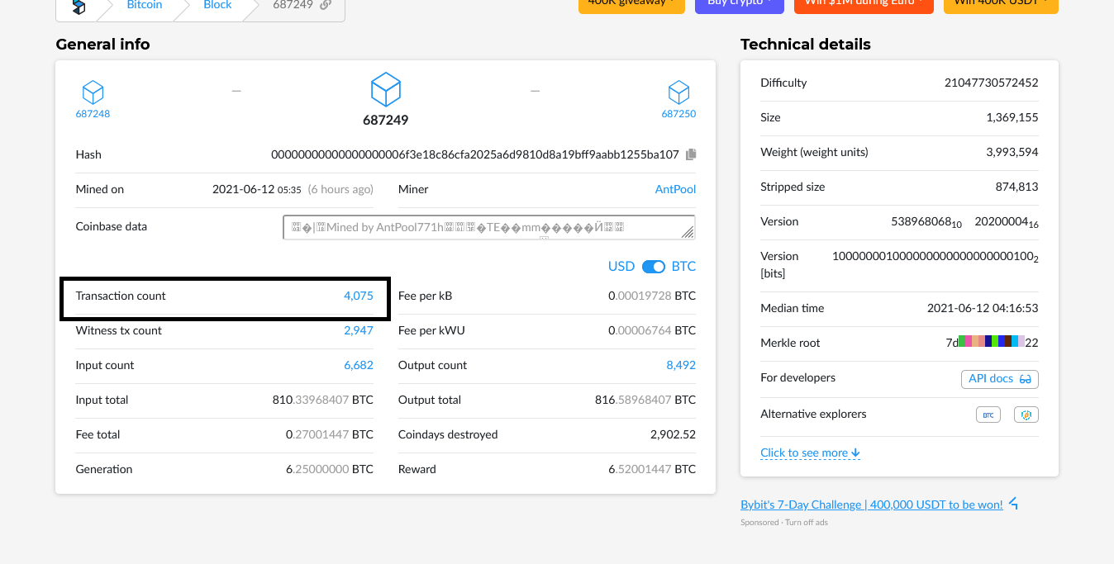Image resolution: width=1114 pixels, height=564 pixels.
Task: Click the colored Merkle root hash bar
Action: 991,343
